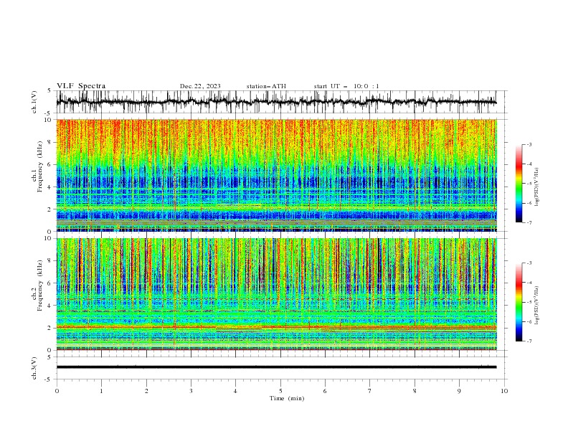Click the time-axis tick label "7"
The height and width of the screenshot is (439, 568).
pyautogui.click(x=370, y=391)
